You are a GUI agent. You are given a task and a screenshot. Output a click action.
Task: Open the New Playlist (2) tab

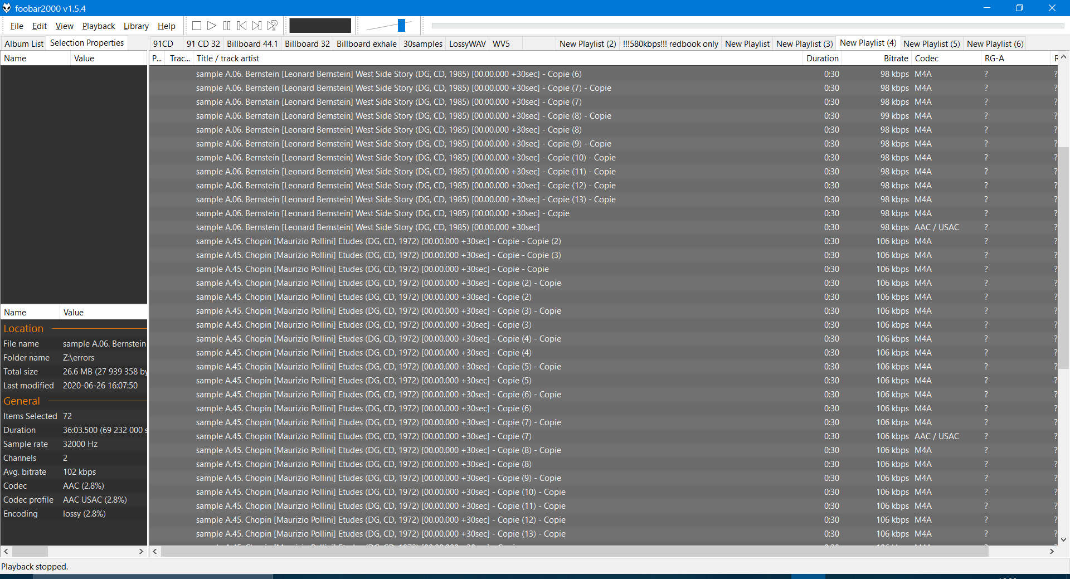pos(588,44)
